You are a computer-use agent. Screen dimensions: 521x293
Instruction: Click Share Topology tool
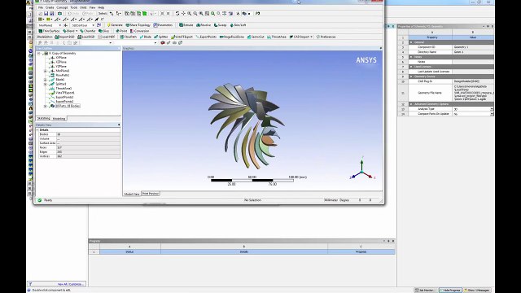[138, 25]
